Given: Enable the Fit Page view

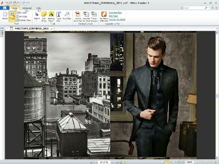Looking at the screenshot, I should click(23, 16).
